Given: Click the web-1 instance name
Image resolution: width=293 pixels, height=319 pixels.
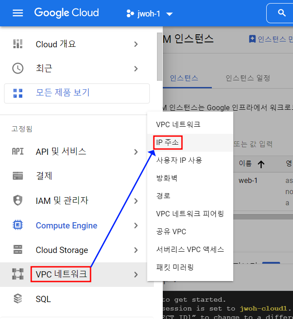Looking at the screenshot, I should 248,180.
